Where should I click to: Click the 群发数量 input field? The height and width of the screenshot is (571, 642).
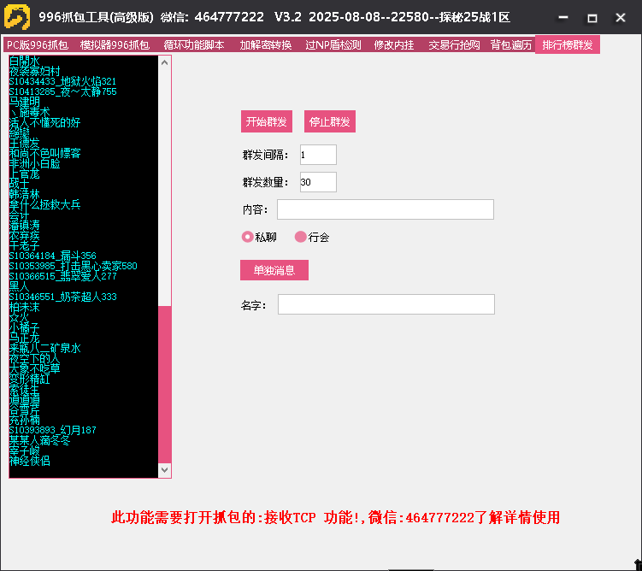pyautogui.click(x=318, y=182)
